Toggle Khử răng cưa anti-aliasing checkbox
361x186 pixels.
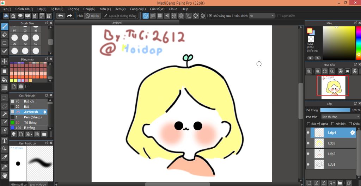[x=210, y=16]
